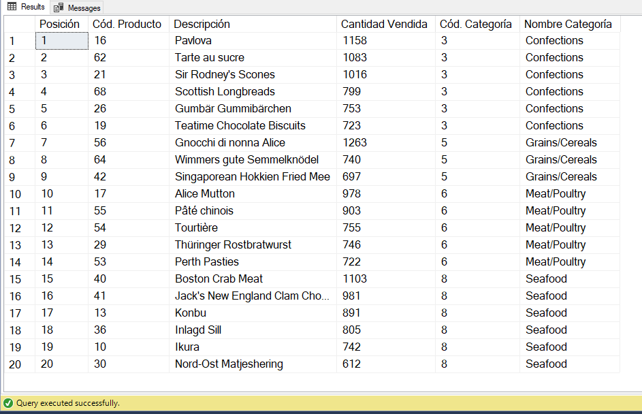Open the Messages tab
Image resolution: width=642 pixels, height=414 pixels.
[x=77, y=7]
